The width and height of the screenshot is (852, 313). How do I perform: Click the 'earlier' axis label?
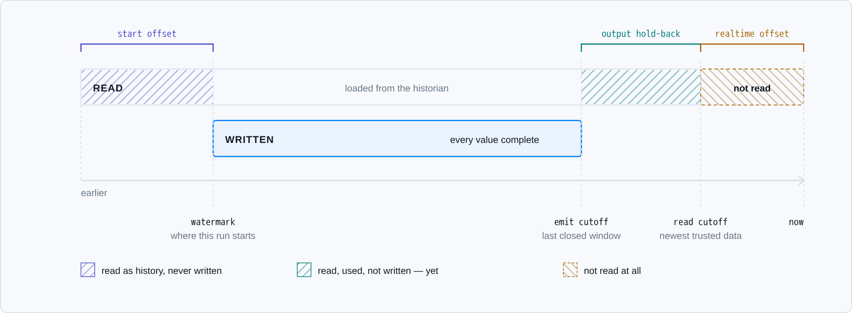tap(94, 193)
